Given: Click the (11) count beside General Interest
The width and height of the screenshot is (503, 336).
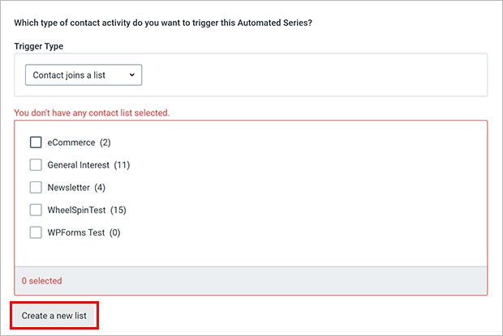Looking at the screenshot, I should click(x=122, y=165).
